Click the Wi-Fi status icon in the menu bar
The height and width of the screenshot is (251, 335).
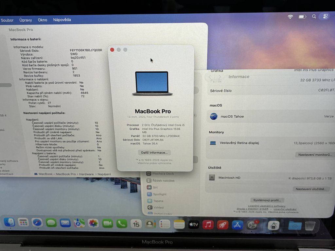tap(290, 17)
